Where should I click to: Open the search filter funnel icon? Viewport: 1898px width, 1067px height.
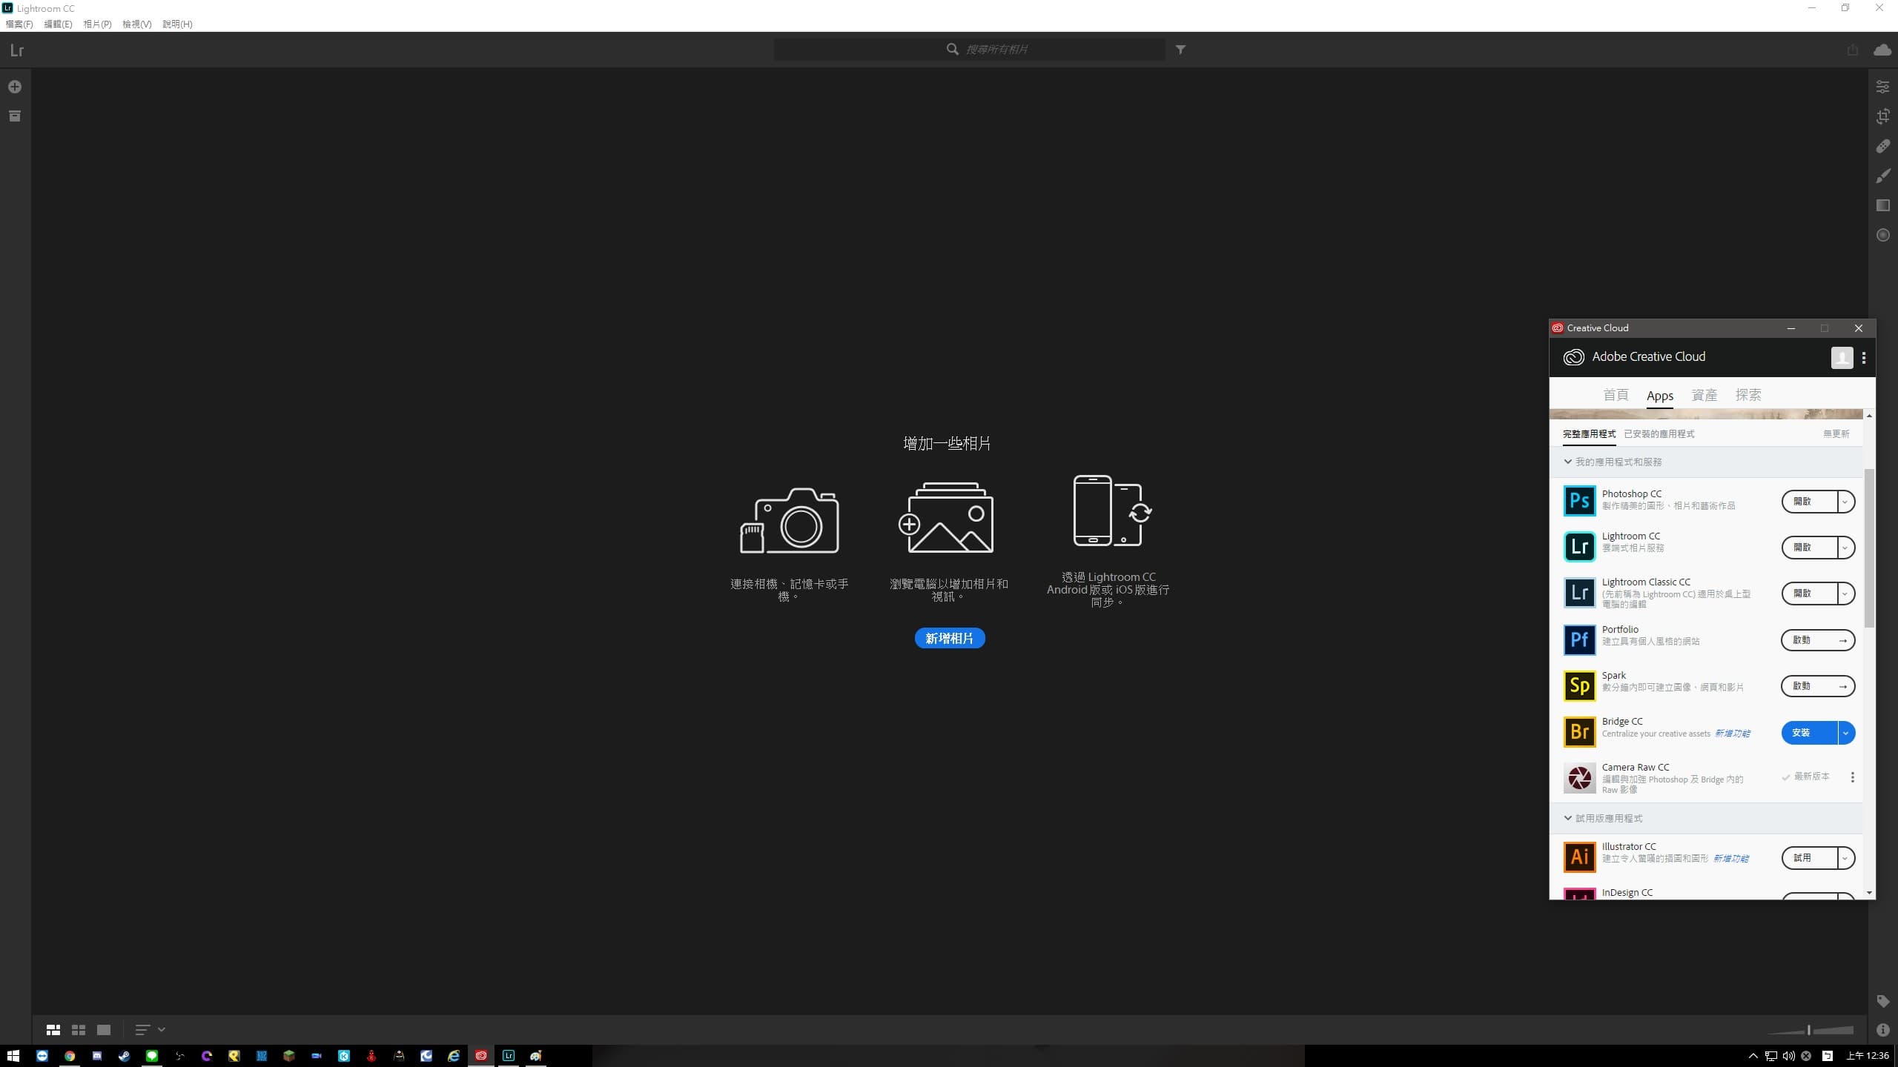pyautogui.click(x=1180, y=50)
